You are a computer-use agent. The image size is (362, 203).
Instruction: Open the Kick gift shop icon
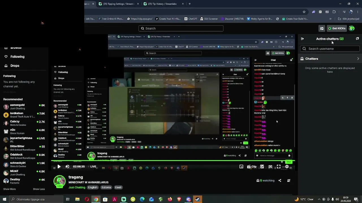pyautogui.click(x=322, y=28)
